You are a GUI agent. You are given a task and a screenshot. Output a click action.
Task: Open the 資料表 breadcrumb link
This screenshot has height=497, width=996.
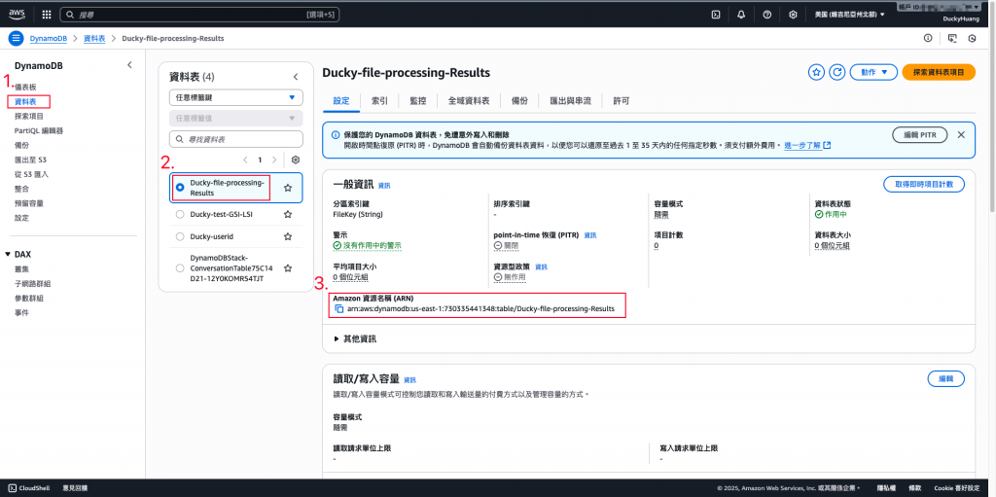(94, 38)
